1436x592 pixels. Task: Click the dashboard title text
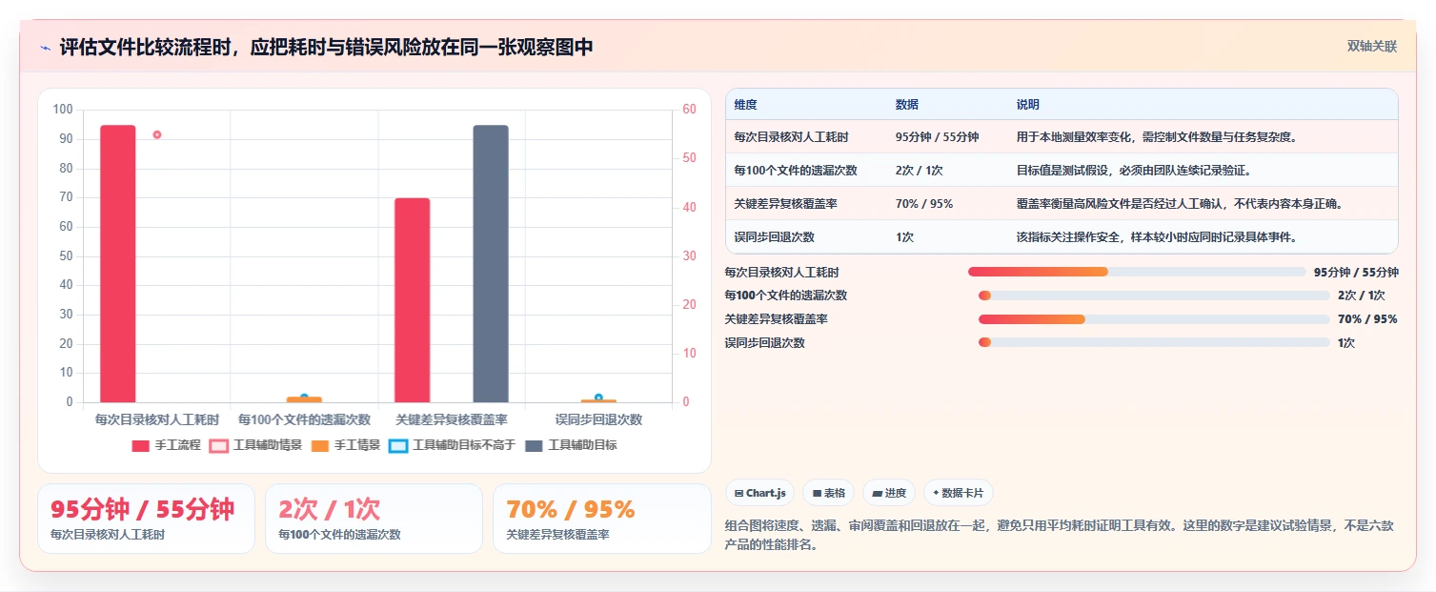pos(326,47)
